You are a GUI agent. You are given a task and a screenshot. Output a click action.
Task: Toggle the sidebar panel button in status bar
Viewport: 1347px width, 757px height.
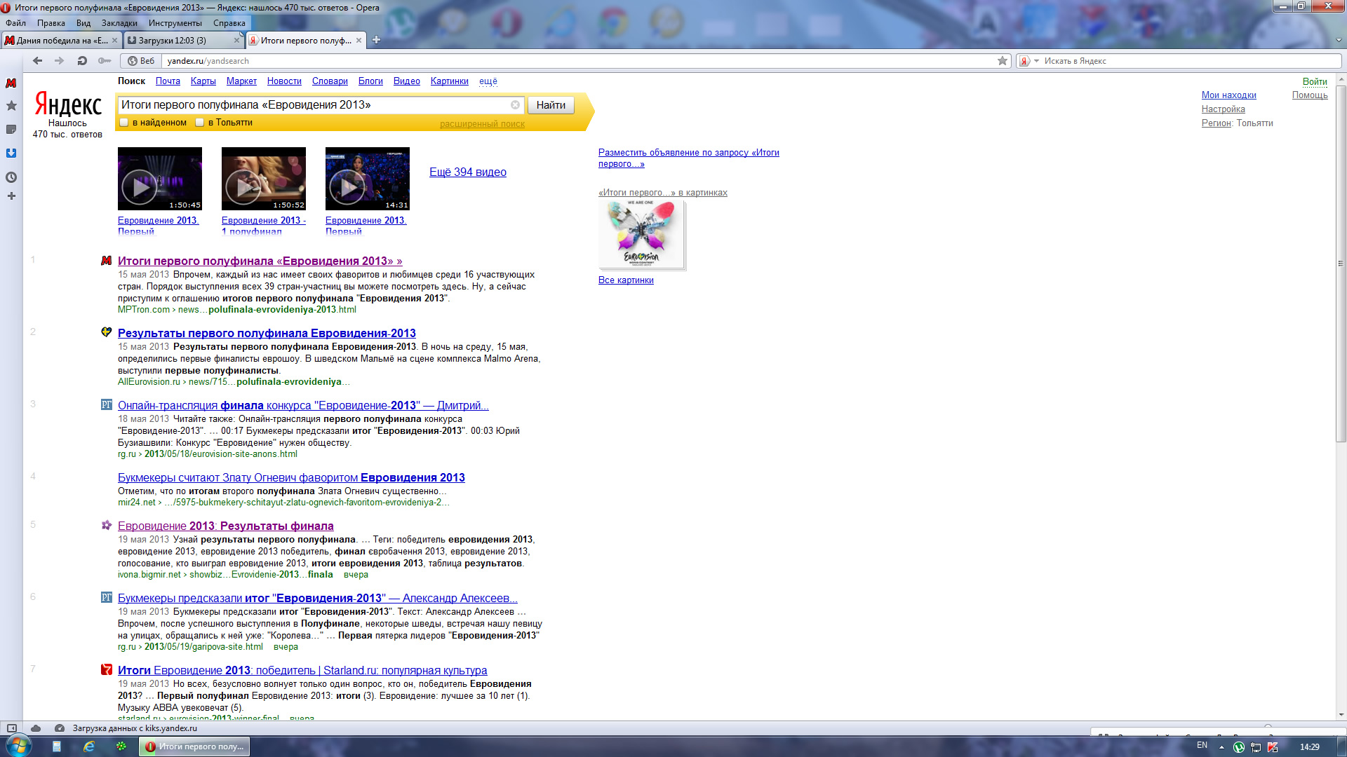(12, 728)
